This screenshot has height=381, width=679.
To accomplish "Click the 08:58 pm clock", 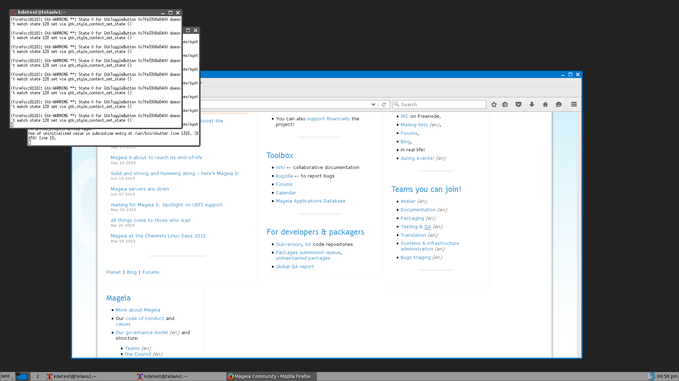I will point(667,376).
